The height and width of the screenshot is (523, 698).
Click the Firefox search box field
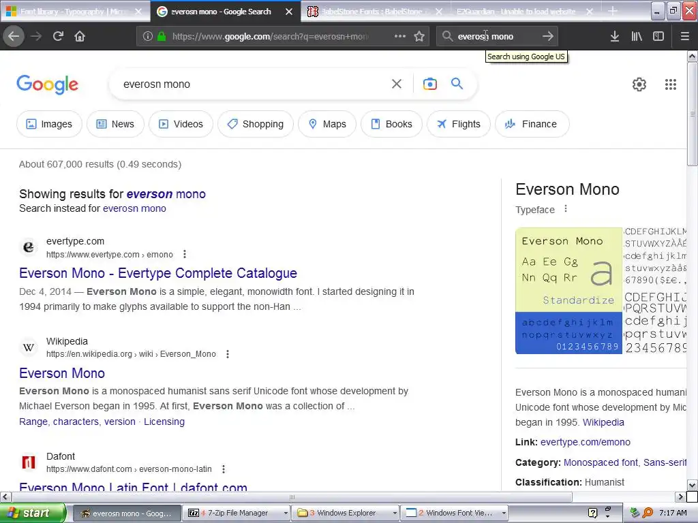pos(496,37)
